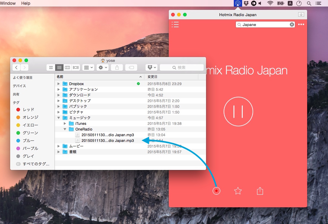Click the 共有 sidebar heading
Viewport: 328px width, 224px height.
tap(16, 94)
